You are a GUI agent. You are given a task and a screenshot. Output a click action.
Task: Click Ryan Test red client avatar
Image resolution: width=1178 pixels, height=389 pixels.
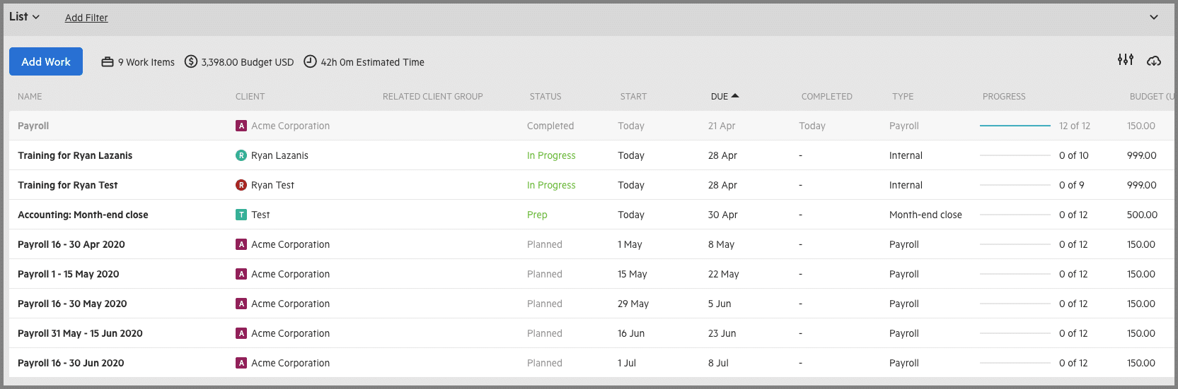[x=241, y=185]
